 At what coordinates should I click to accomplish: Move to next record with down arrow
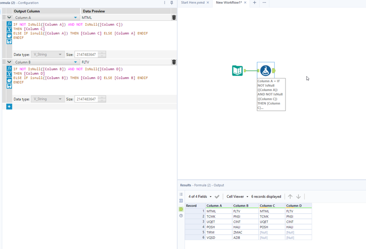coord(298,197)
